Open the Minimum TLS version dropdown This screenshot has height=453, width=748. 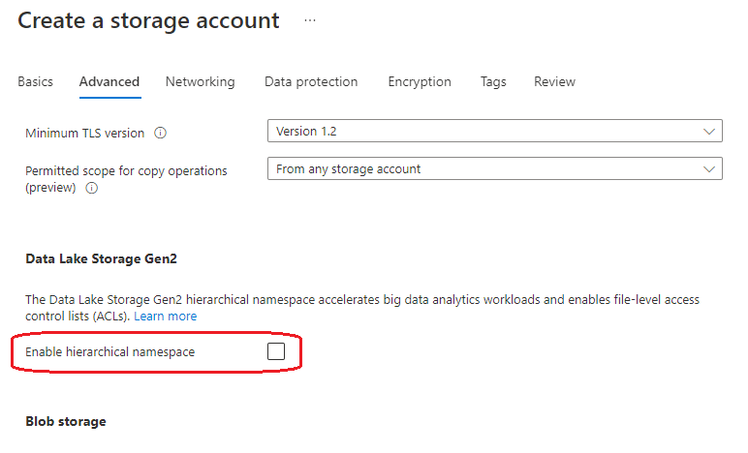tap(494, 132)
